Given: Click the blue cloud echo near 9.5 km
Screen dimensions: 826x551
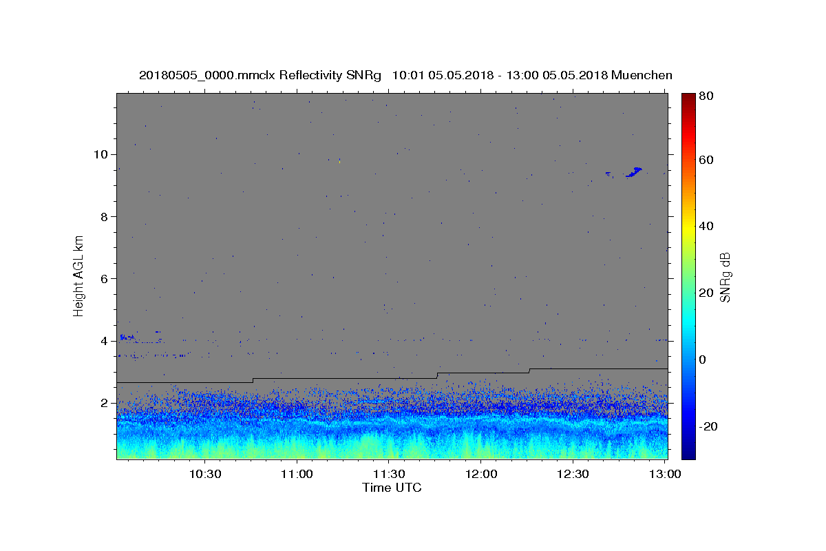Looking at the screenshot, I should click(634, 171).
